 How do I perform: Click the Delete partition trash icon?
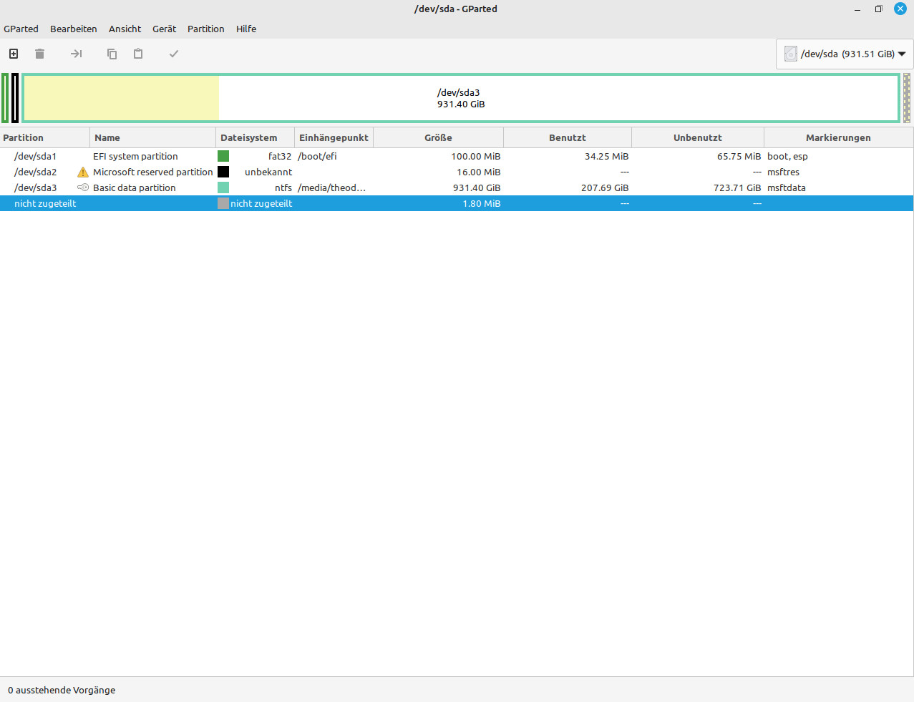(40, 54)
